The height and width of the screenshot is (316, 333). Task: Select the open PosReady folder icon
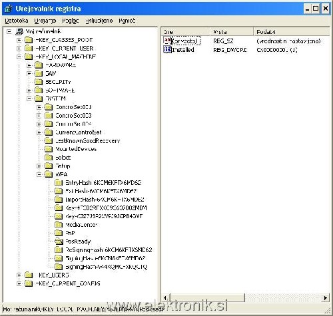pyautogui.click(x=59, y=241)
